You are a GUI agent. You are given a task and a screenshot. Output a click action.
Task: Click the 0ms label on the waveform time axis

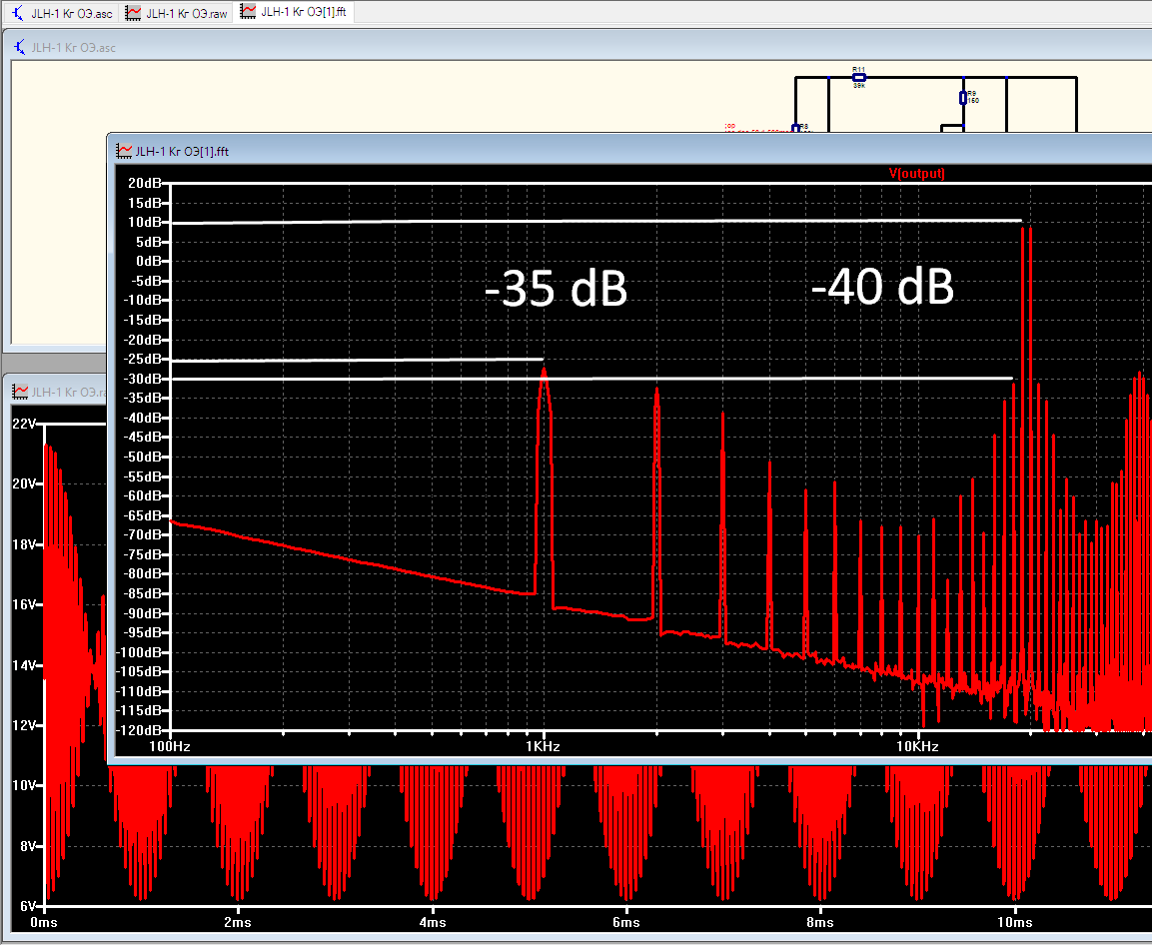(x=43, y=922)
